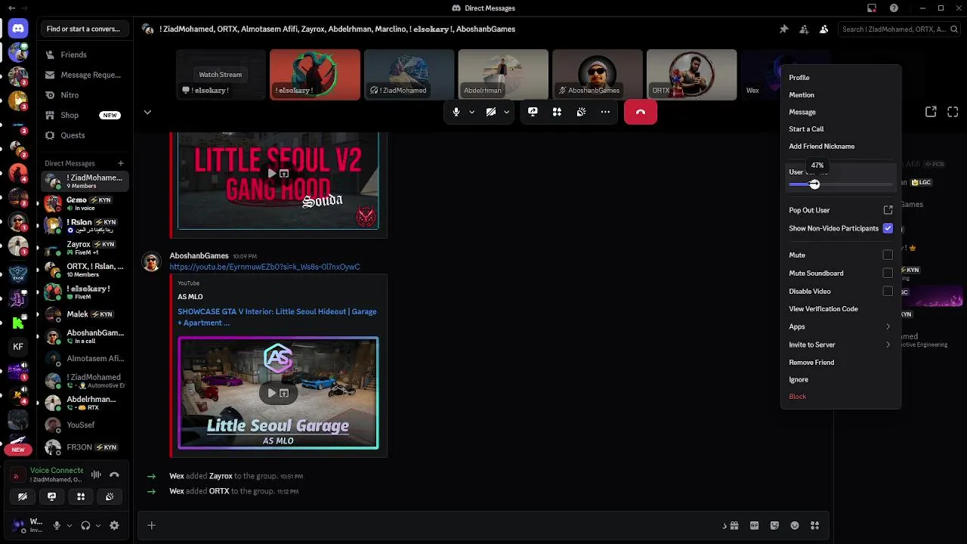The width and height of the screenshot is (967, 544).
Task: Open pinned messages pin icon
Action: (783, 29)
